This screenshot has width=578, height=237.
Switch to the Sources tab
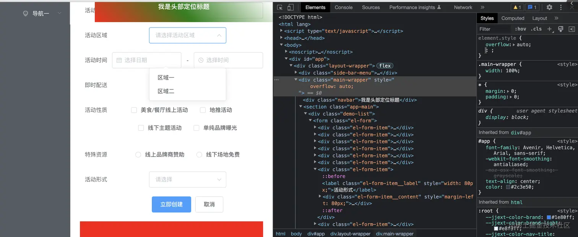click(x=371, y=7)
